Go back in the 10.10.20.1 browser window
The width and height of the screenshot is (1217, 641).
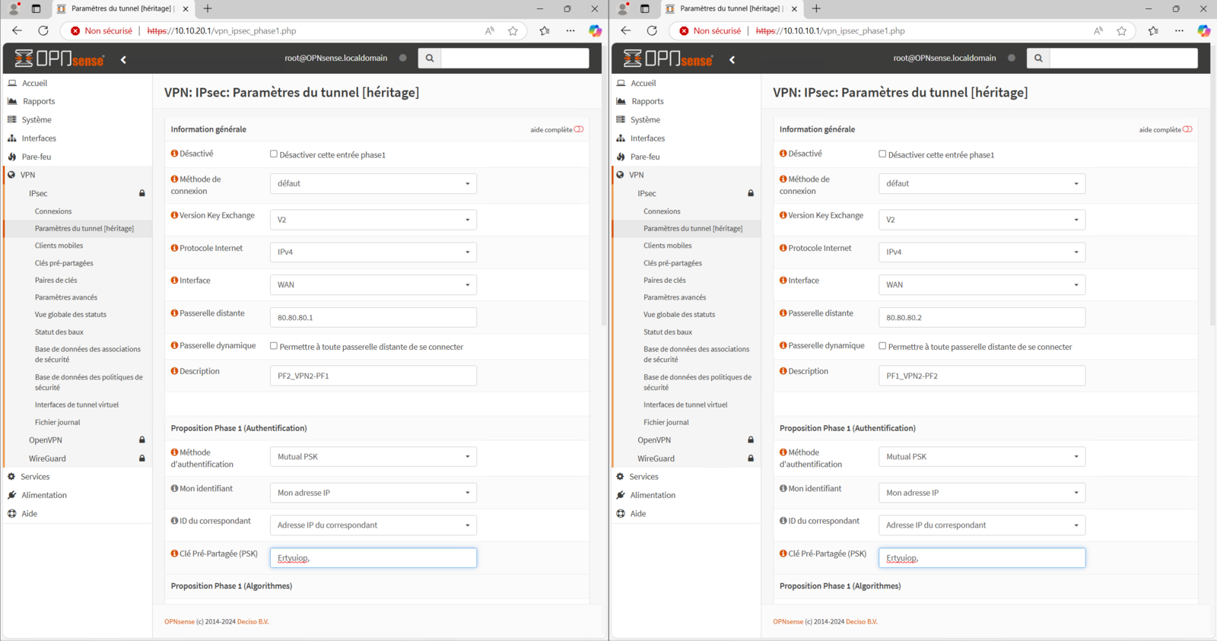[17, 31]
